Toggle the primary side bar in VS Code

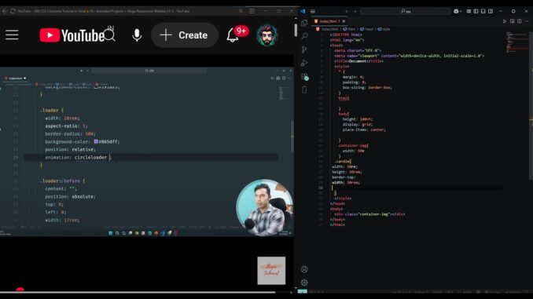[476, 11]
